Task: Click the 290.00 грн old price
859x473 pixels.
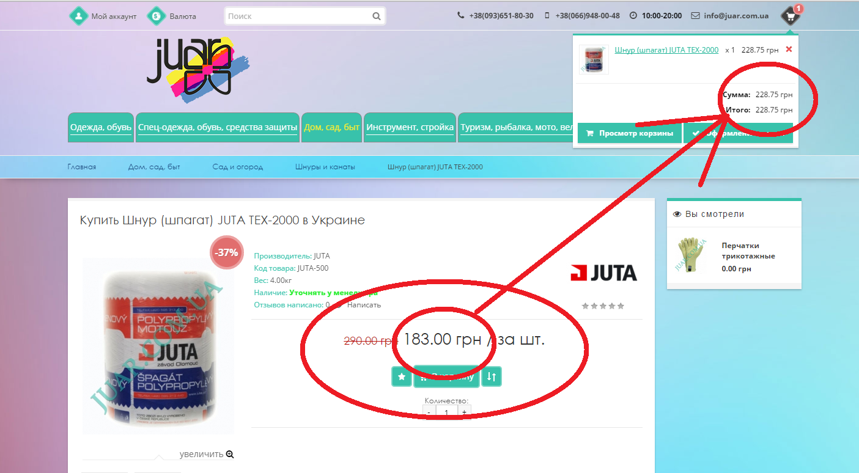Action: [x=371, y=341]
